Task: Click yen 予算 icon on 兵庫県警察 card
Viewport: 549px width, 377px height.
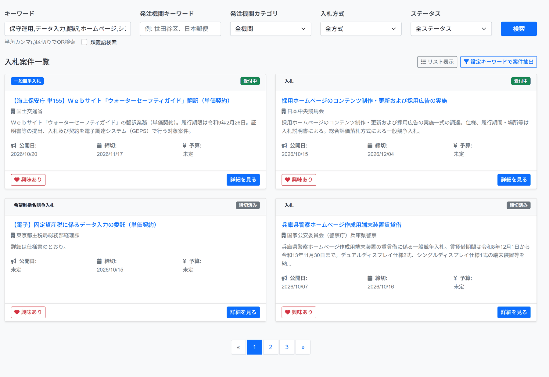Action: [455, 278]
